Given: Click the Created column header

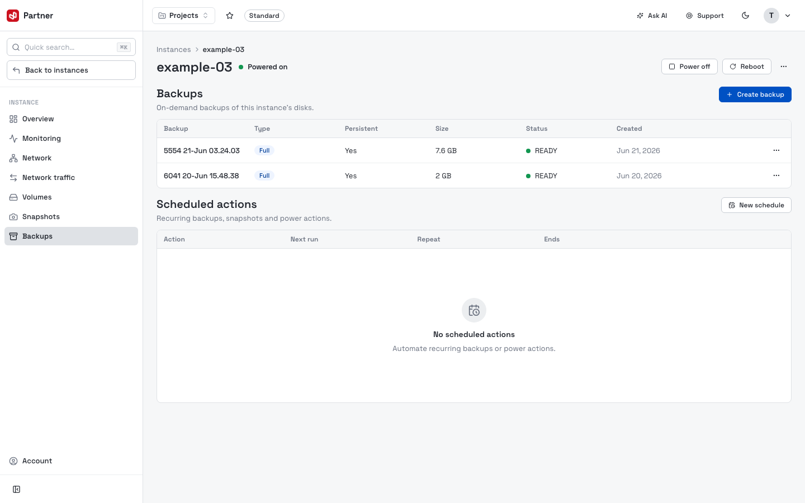Looking at the screenshot, I should 629,129.
